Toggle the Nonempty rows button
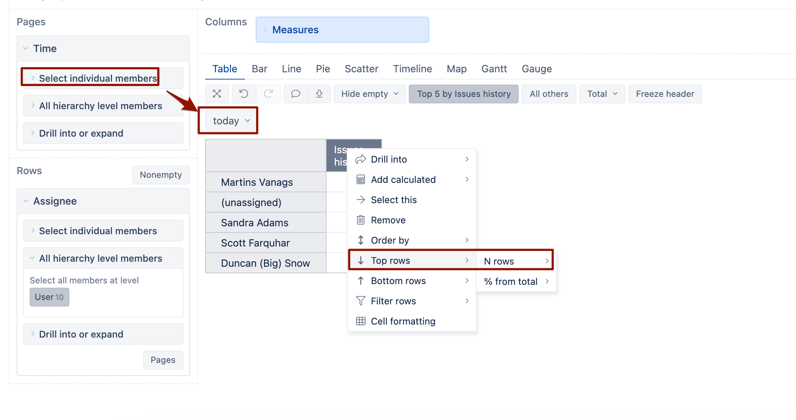796x420 pixels. click(x=161, y=175)
